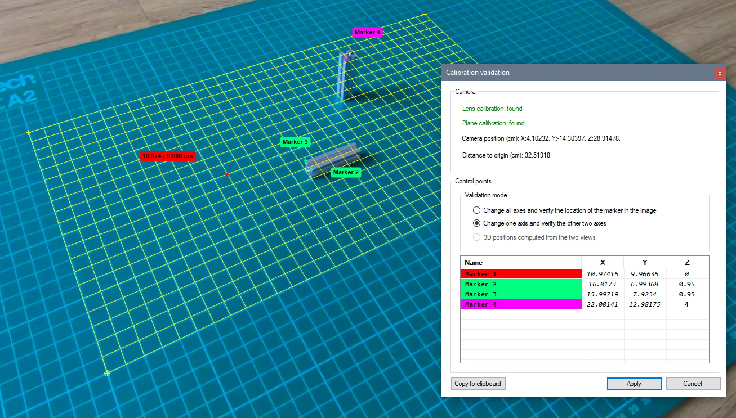Select the red Marker 1 table row

(x=520, y=274)
